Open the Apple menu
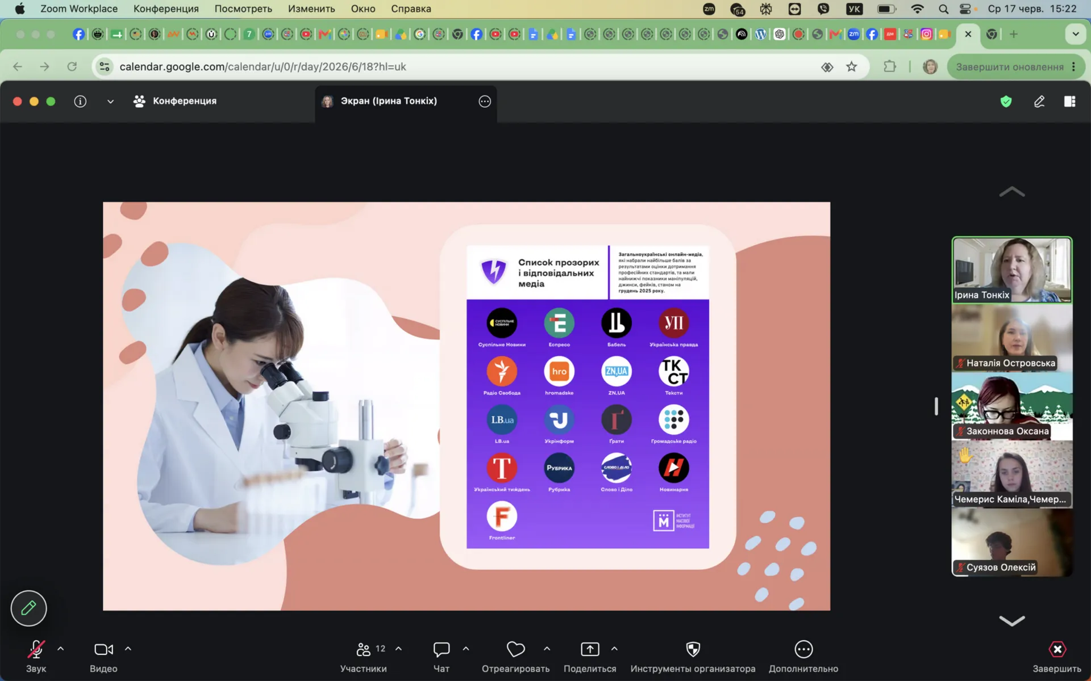This screenshot has width=1091, height=681. coord(20,9)
